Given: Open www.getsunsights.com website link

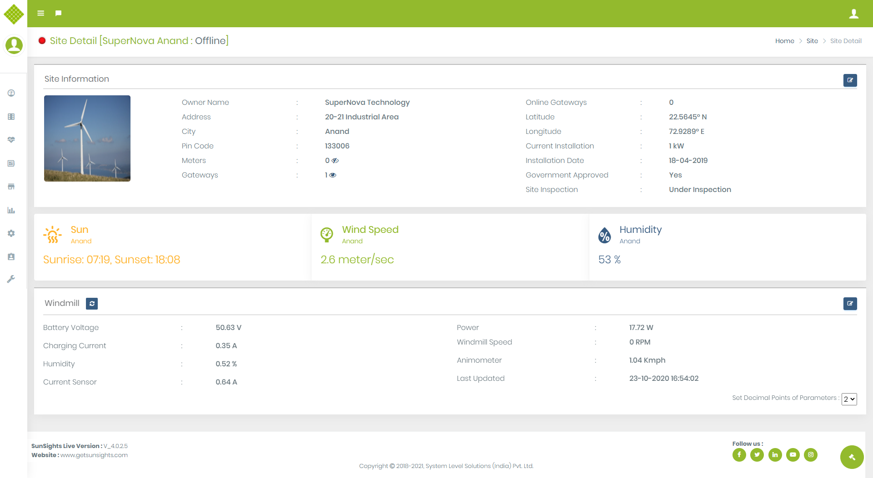Looking at the screenshot, I should click(94, 455).
